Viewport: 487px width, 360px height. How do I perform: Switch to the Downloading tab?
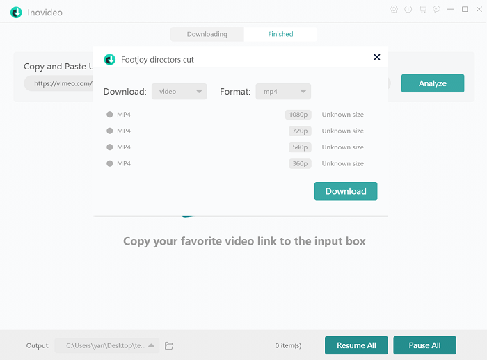click(207, 34)
